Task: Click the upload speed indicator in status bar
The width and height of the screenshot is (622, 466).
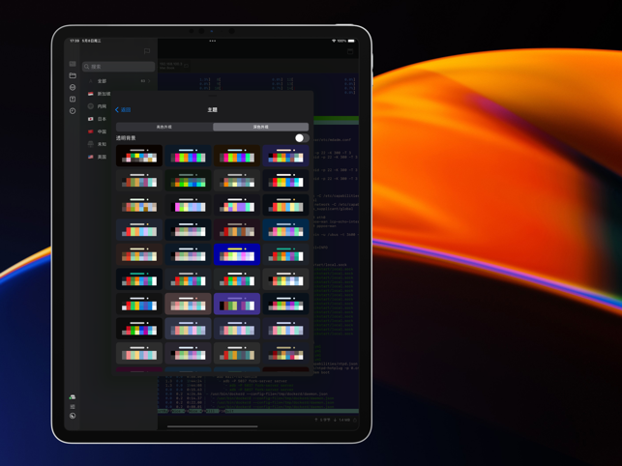Action: (322, 420)
